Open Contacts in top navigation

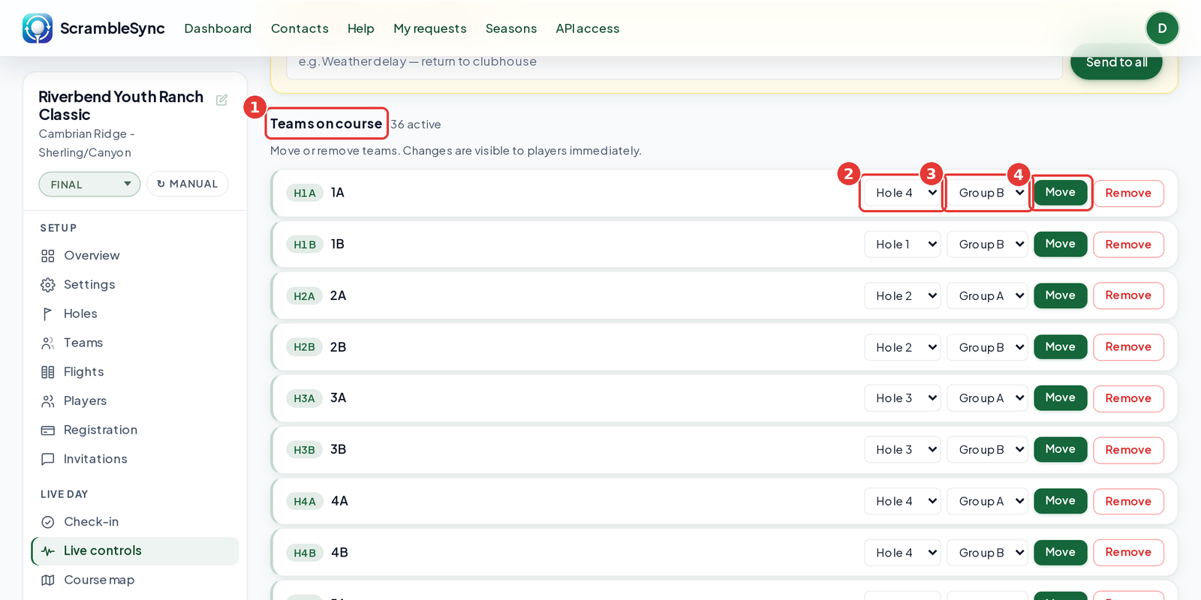pos(299,28)
